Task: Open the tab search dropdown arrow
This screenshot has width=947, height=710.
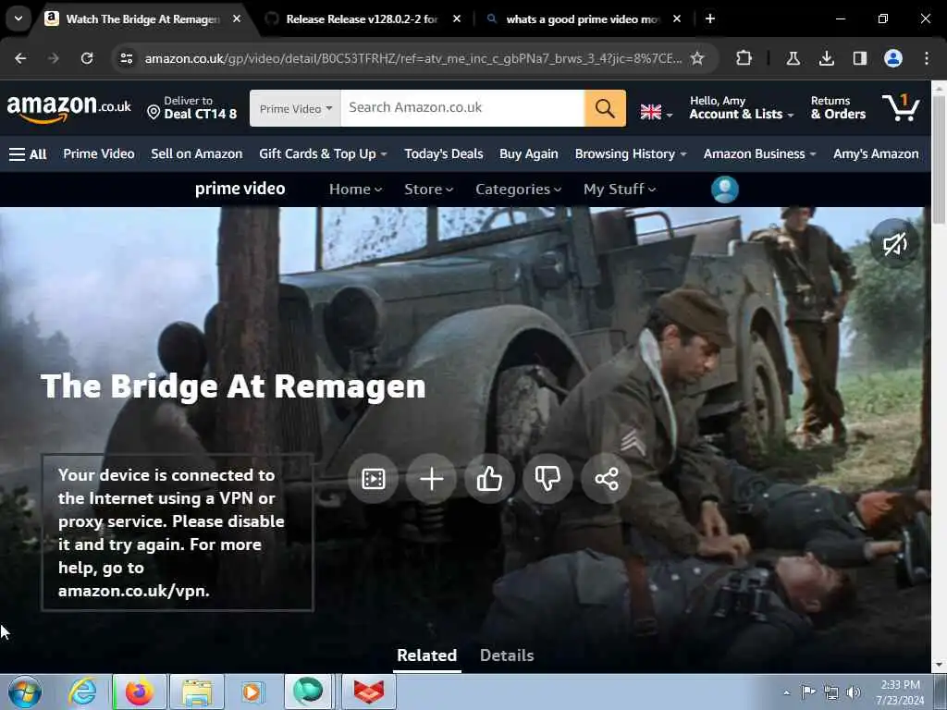Action: [18, 18]
